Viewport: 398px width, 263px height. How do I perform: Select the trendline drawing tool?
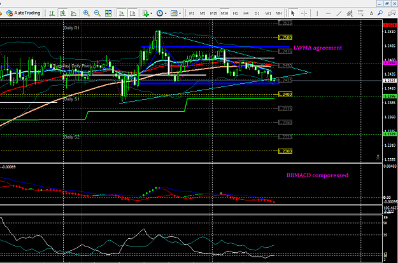point(339,13)
